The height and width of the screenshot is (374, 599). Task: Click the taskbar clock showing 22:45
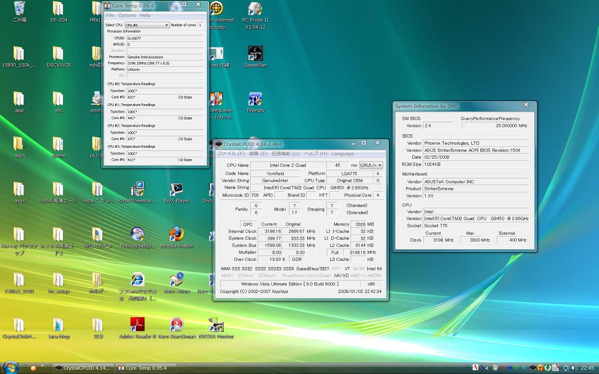587,368
